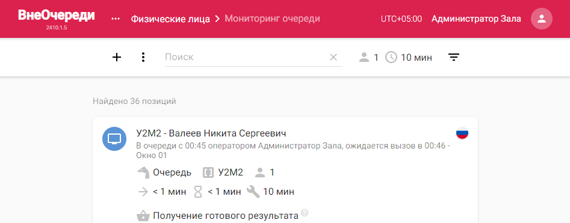Click the user avatar icon
This screenshot has width=570, height=223.
click(542, 19)
